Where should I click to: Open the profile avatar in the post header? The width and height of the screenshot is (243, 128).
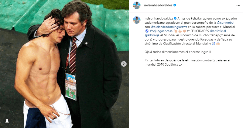(x=137, y=5)
